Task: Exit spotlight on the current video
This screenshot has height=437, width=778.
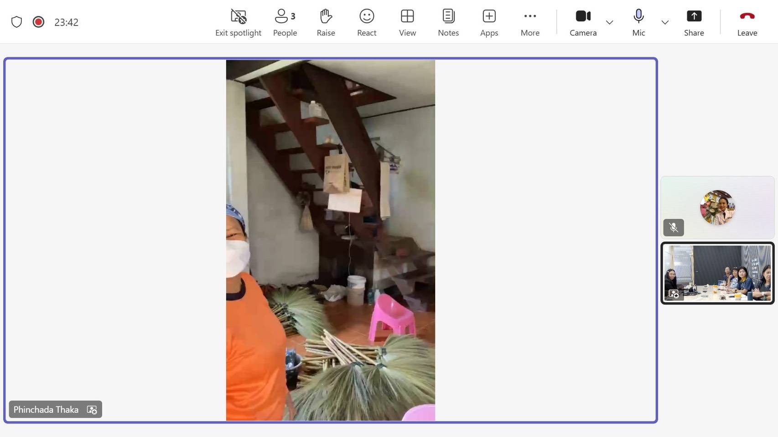Action: click(238, 22)
